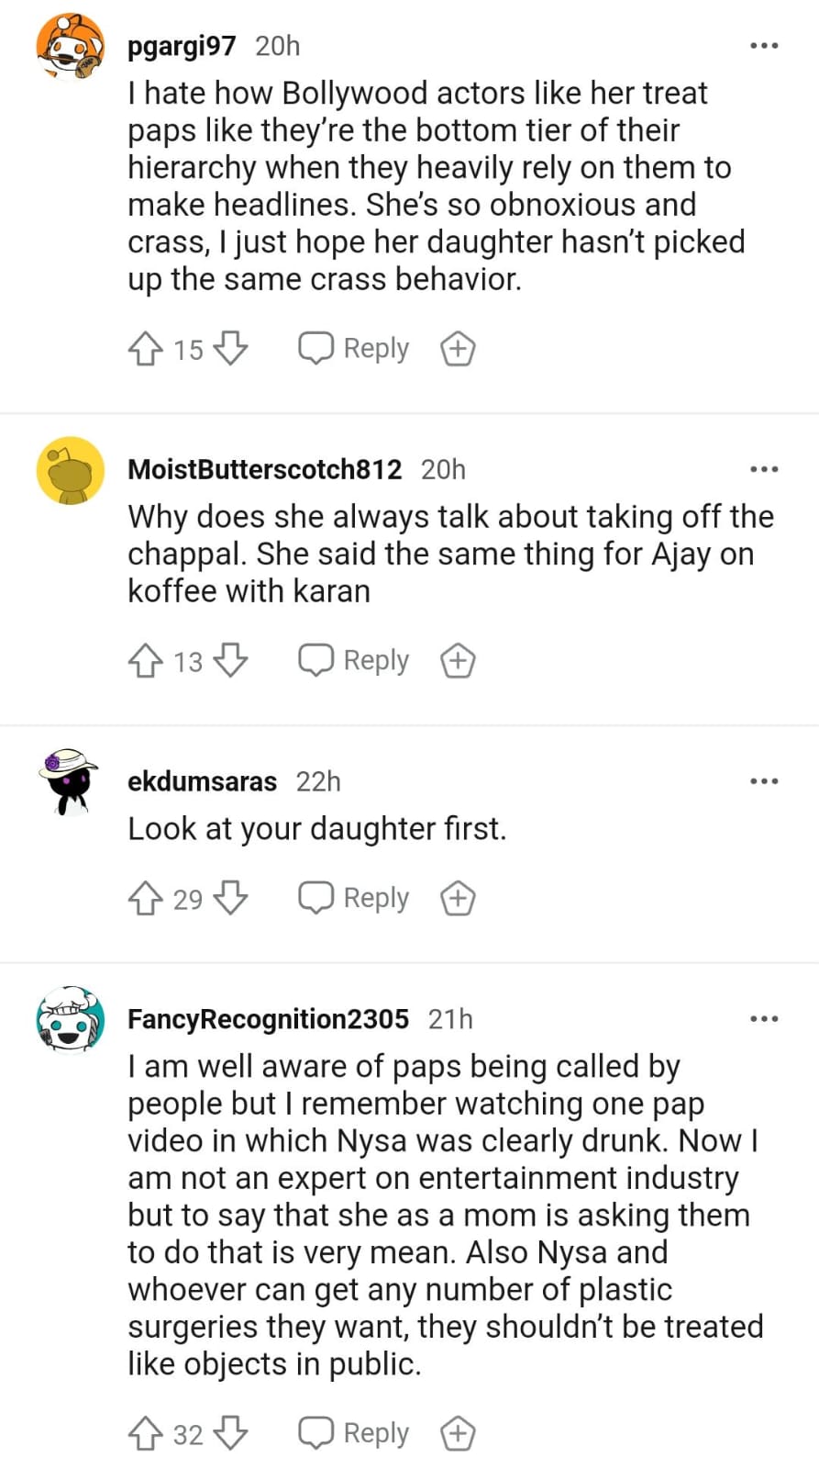The image size is (819, 1469).
Task: View pgargi97's avatar
Action: (x=70, y=48)
